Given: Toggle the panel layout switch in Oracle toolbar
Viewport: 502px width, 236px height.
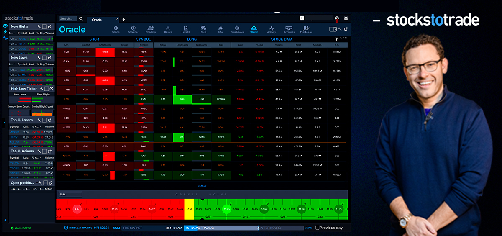Looking at the screenshot, I should tap(333, 29).
